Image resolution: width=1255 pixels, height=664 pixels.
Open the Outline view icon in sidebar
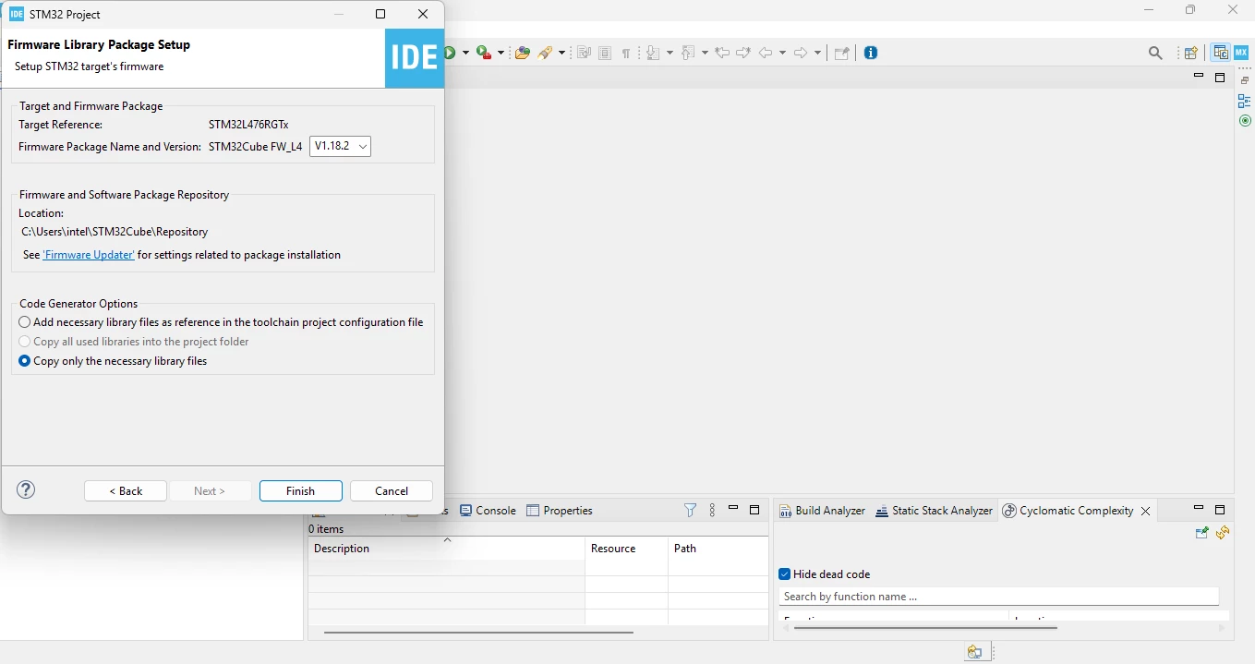coord(1245,101)
